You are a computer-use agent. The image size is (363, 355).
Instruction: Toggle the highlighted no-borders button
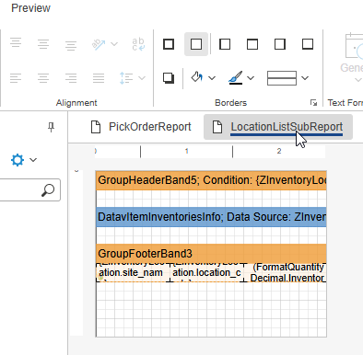tap(196, 44)
